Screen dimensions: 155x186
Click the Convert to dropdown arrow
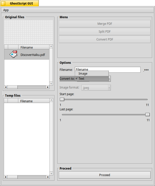click(x=109, y=79)
